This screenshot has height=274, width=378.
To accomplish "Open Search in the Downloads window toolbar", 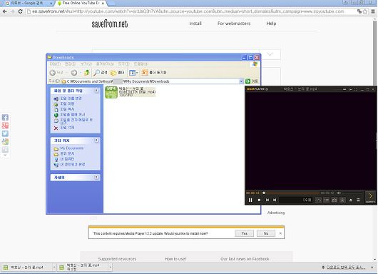I will [101, 72].
